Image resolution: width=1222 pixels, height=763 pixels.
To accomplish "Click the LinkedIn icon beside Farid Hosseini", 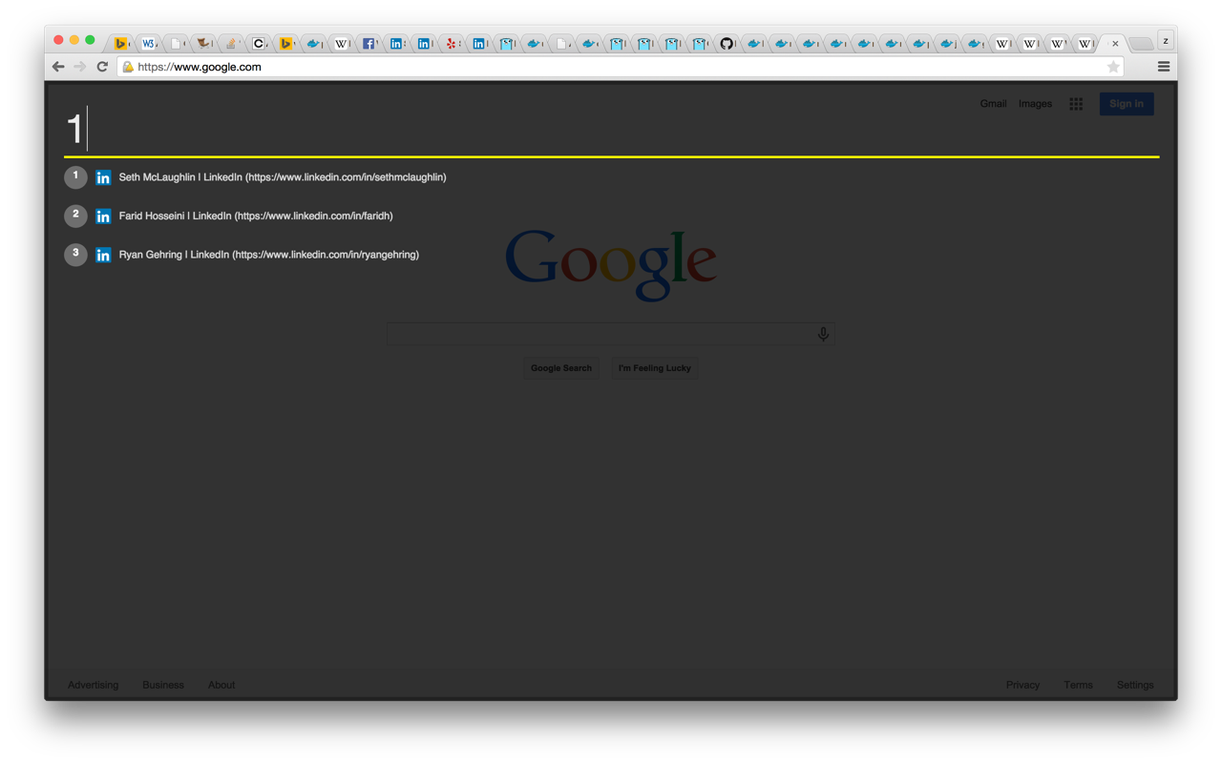I will [x=103, y=217].
